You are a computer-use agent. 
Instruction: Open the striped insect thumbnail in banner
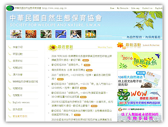(16, 34)
